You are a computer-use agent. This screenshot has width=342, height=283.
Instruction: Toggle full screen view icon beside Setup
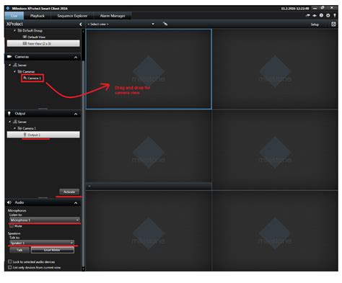coord(333,24)
